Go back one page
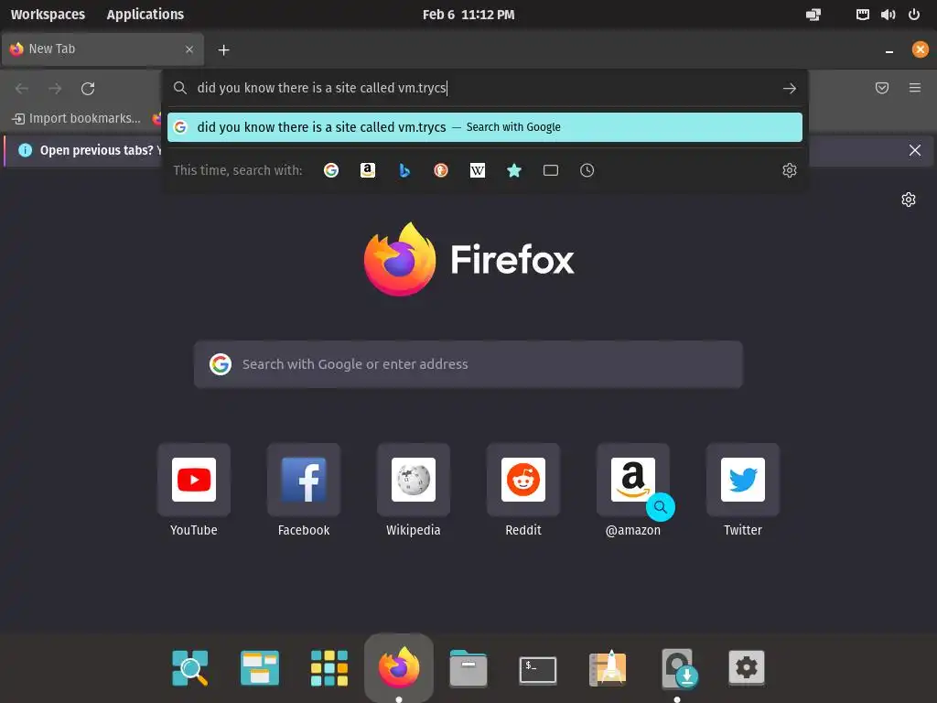The image size is (937, 703). click(22, 89)
